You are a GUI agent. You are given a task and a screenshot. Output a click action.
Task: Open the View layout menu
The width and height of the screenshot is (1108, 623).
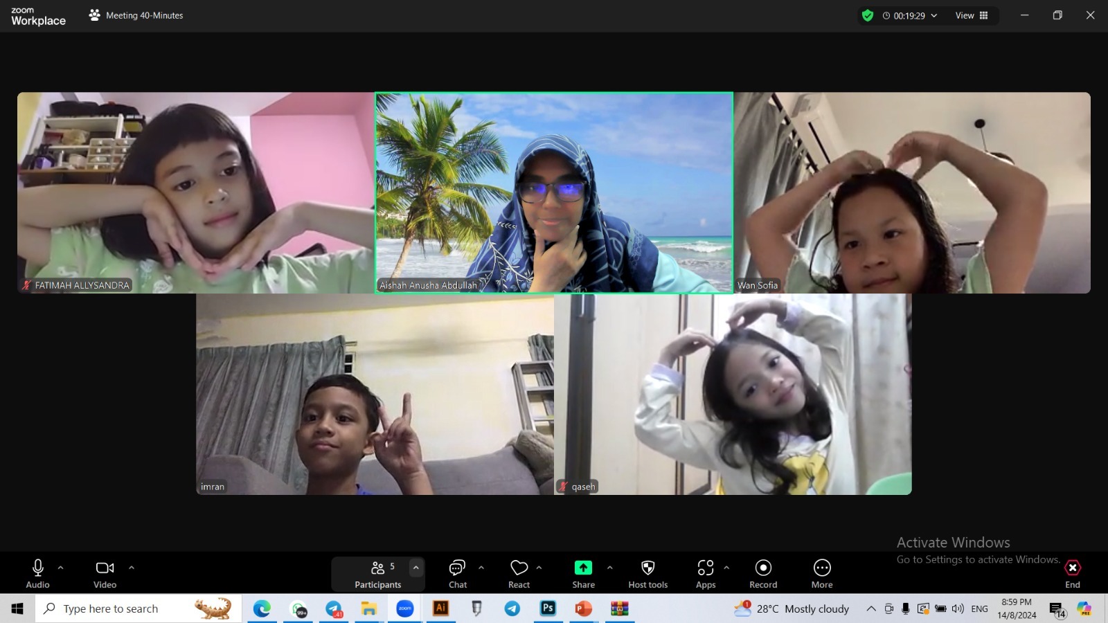click(972, 15)
